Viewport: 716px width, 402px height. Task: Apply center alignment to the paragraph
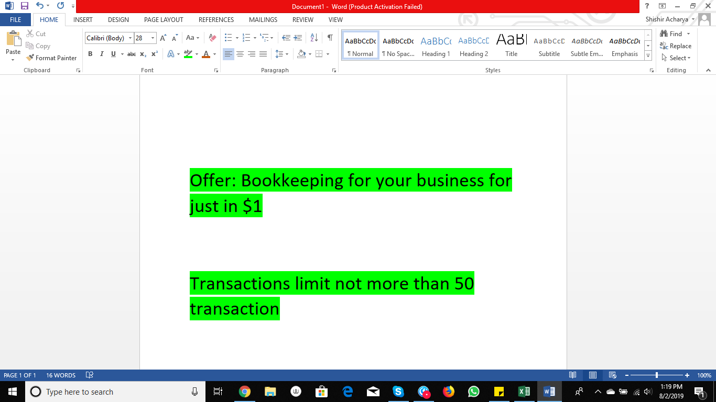240,54
